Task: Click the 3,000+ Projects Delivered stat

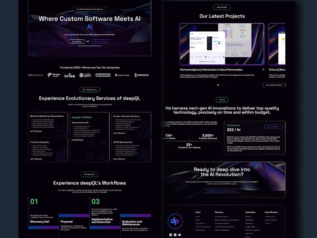Action: 208,136
